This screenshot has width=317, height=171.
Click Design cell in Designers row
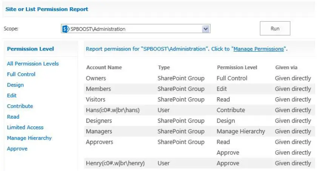tap(226, 121)
